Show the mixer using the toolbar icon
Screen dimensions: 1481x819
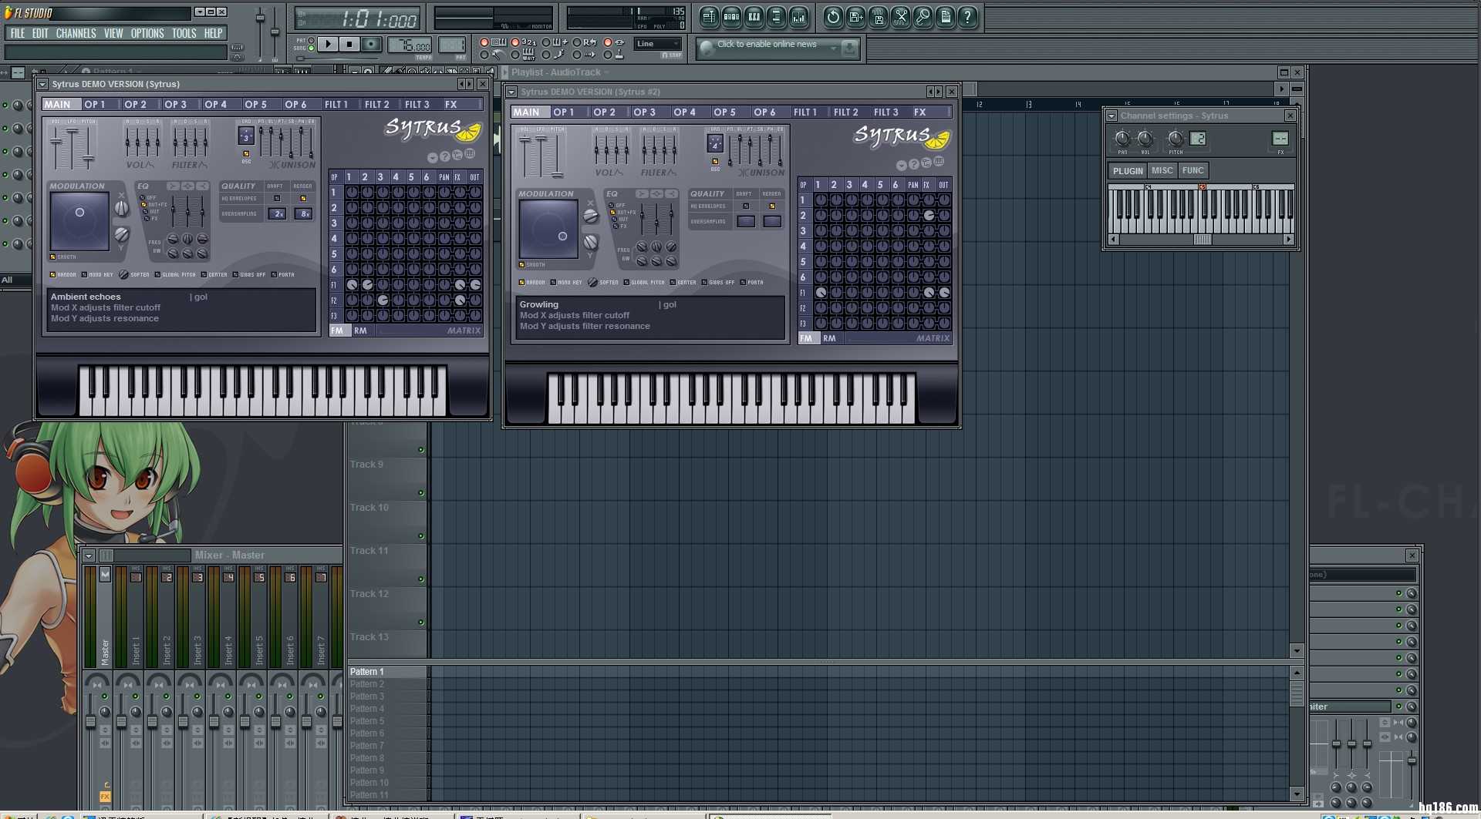click(798, 17)
